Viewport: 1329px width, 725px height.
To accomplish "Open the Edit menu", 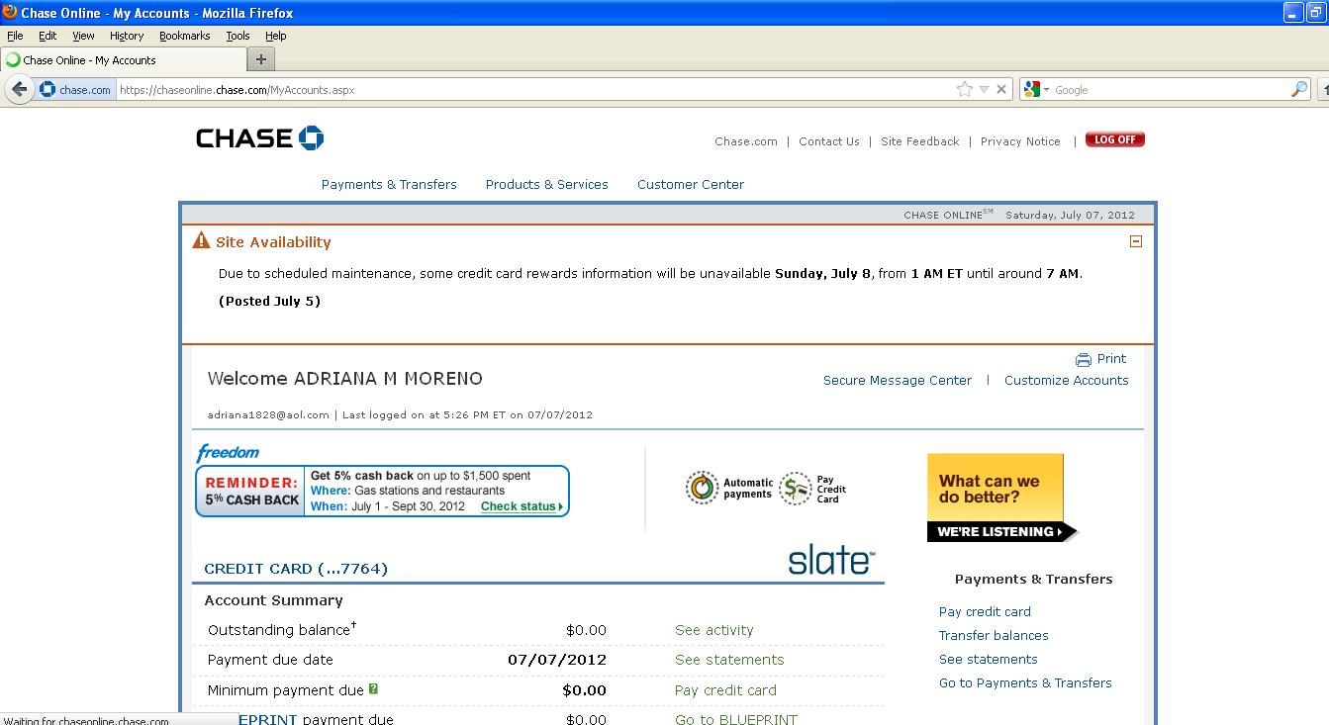I will (x=47, y=36).
